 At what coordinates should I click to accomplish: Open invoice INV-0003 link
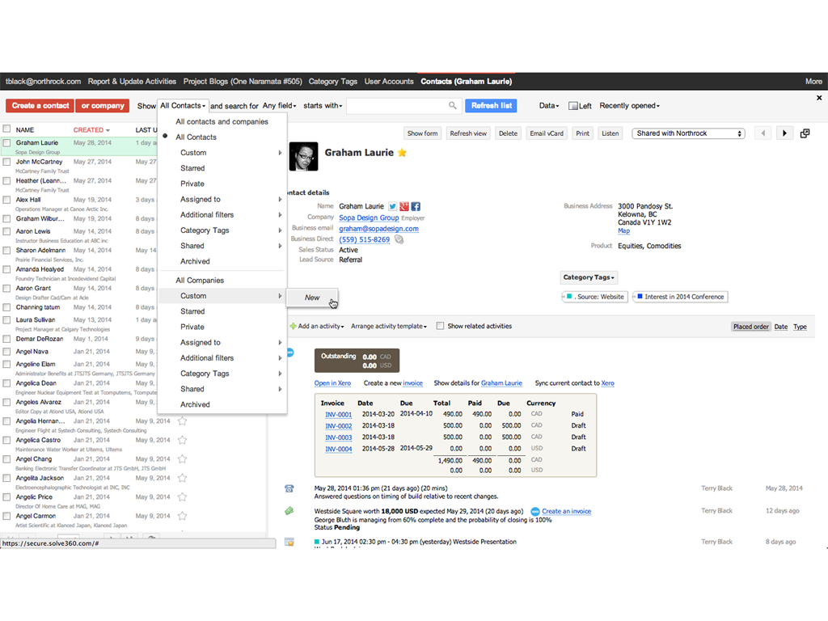coord(338,437)
